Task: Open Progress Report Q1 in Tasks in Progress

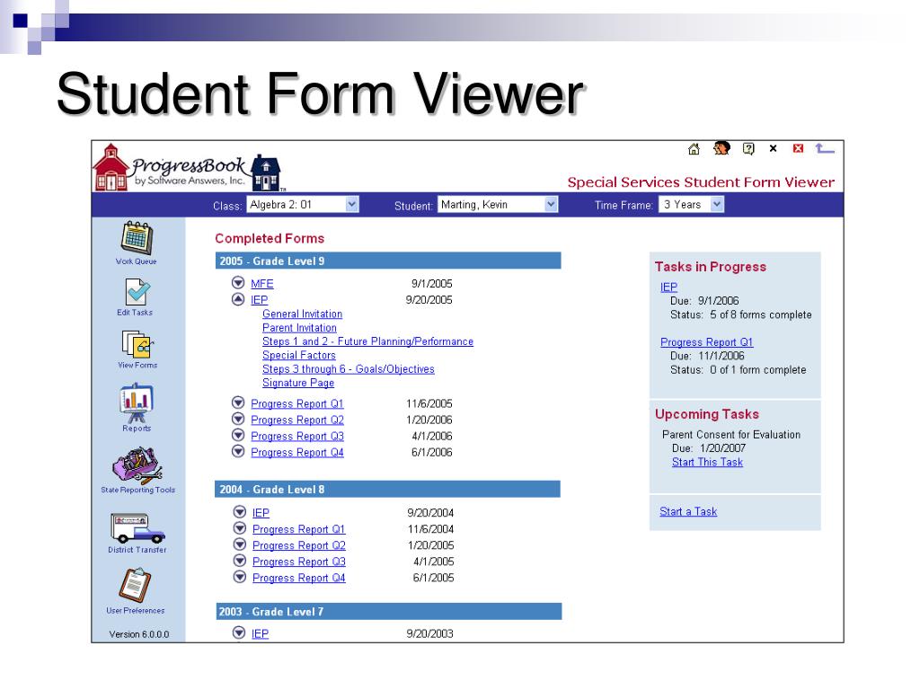Action: point(706,342)
